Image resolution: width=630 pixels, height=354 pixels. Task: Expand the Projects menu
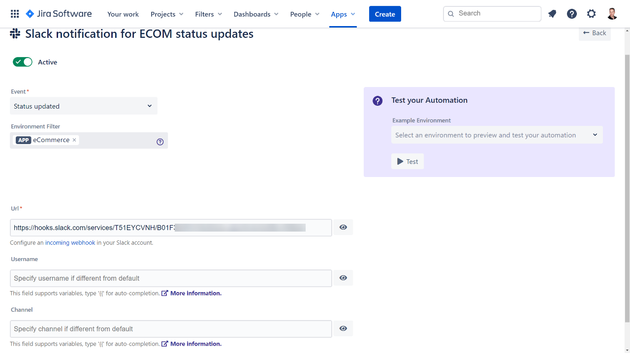(167, 14)
